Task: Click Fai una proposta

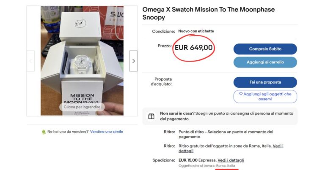Action: coord(265,82)
